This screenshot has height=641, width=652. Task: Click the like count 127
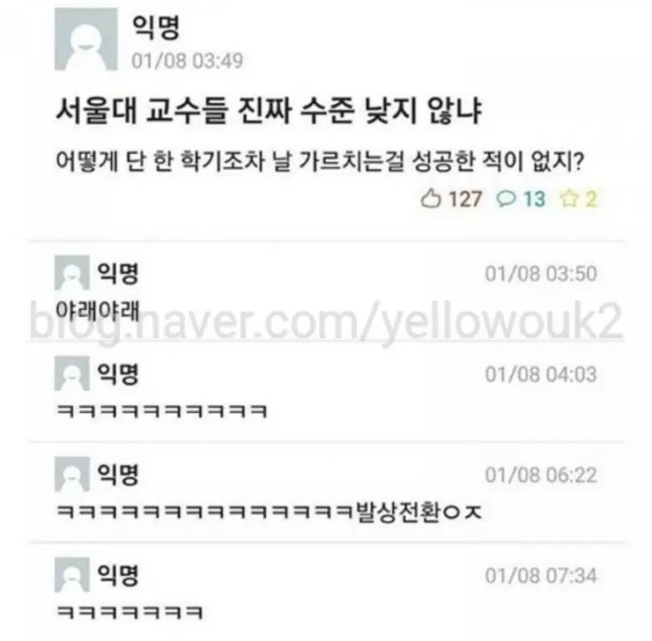(x=465, y=199)
